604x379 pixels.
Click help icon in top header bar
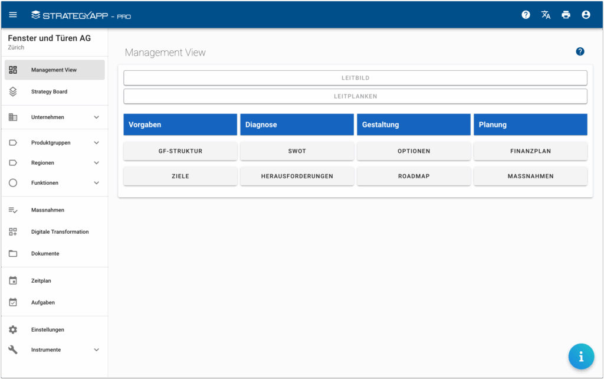point(526,15)
